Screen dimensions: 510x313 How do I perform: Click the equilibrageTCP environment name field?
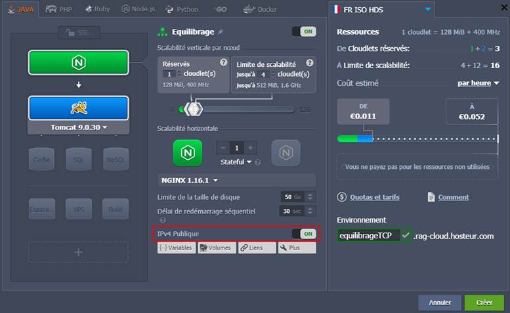click(x=368, y=236)
